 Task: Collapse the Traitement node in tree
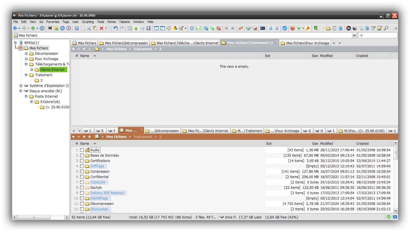[26, 75]
